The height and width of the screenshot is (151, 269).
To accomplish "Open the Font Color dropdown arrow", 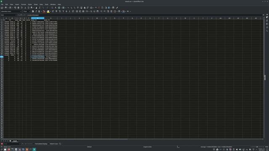I will coord(46,11).
